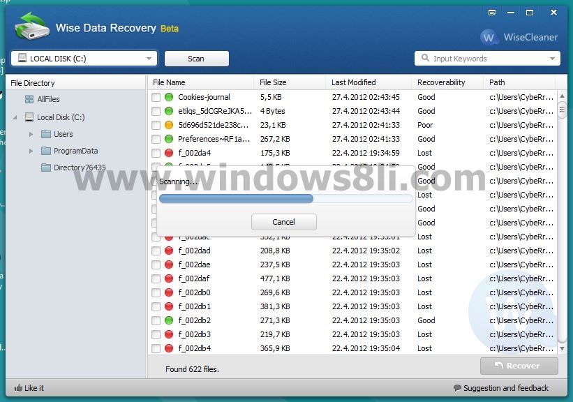Click the red status dot of f_002db0
The height and width of the screenshot is (402, 573).
[x=168, y=292]
